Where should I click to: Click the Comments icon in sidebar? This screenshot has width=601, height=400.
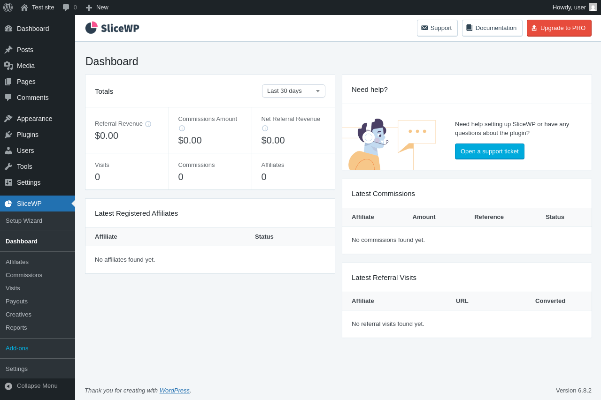(8, 98)
